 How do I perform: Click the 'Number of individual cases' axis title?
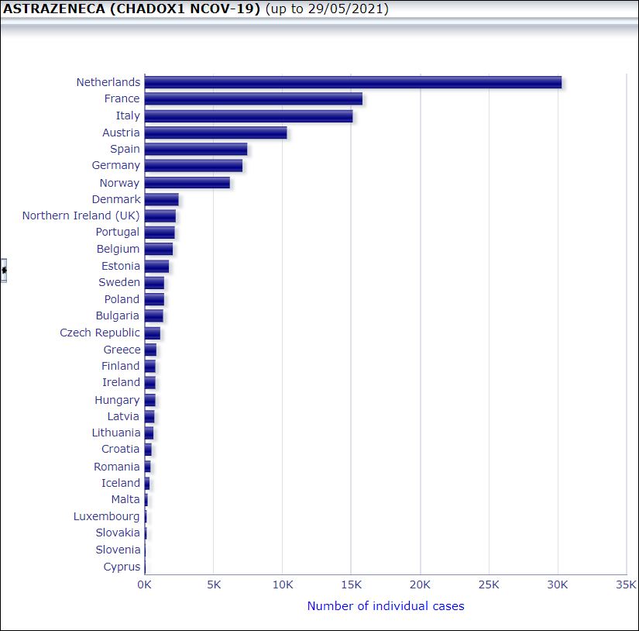(x=386, y=606)
